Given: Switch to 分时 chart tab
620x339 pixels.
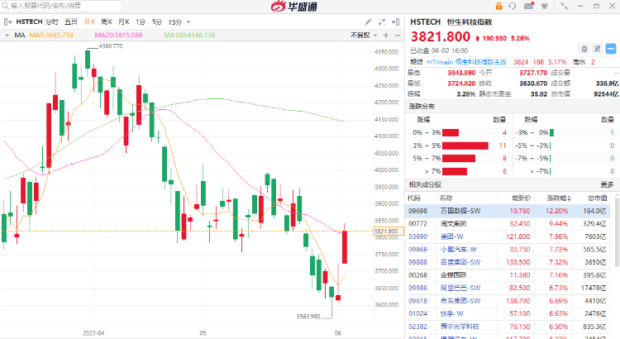Looking at the screenshot, I should pos(51,22).
